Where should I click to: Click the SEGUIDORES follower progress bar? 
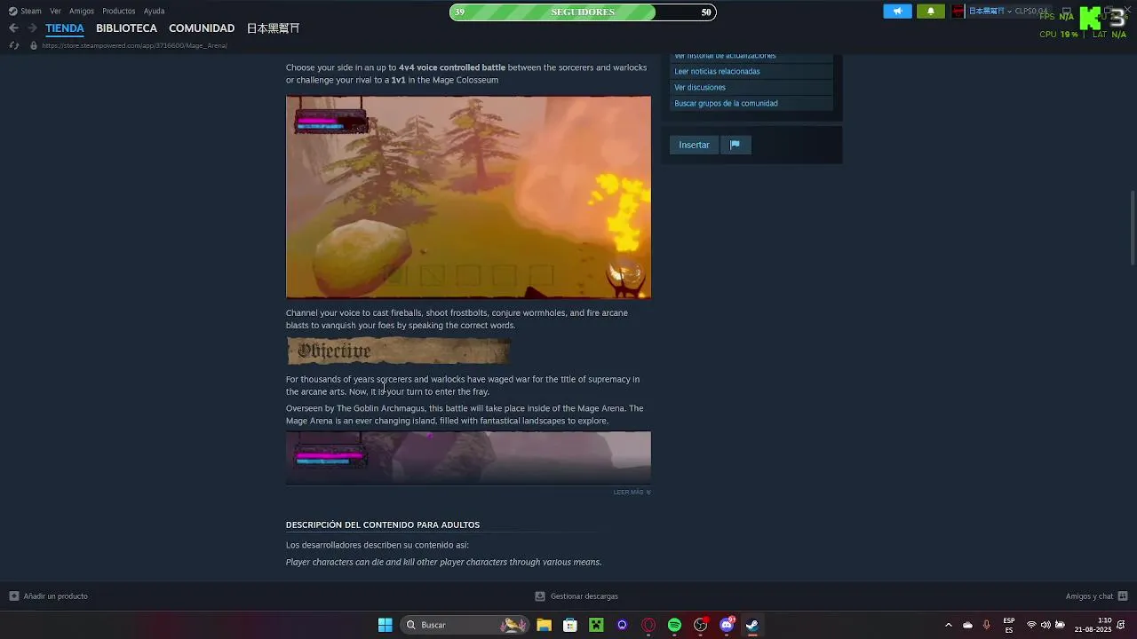pos(583,12)
